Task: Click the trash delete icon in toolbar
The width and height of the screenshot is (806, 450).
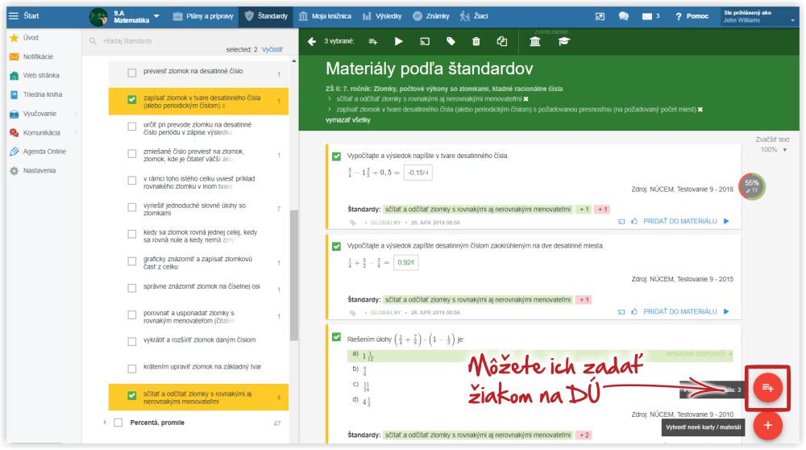Action: pyautogui.click(x=476, y=41)
